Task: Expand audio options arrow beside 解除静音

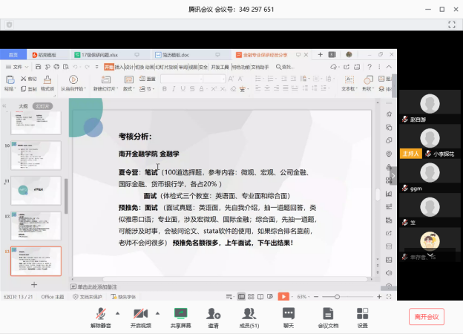Action: (117, 312)
